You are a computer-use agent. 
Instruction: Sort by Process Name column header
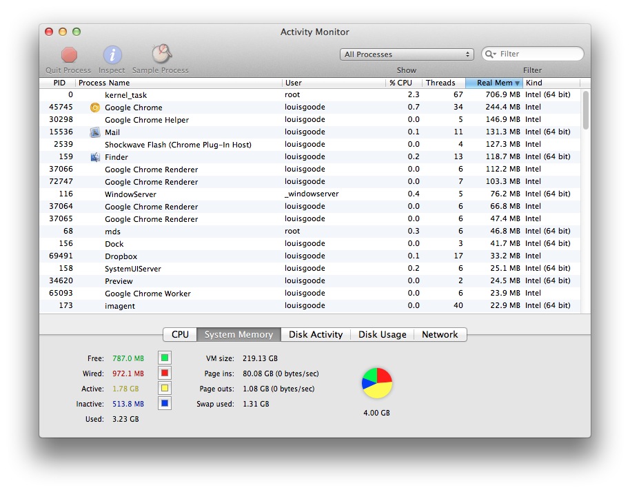pyautogui.click(x=179, y=83)
